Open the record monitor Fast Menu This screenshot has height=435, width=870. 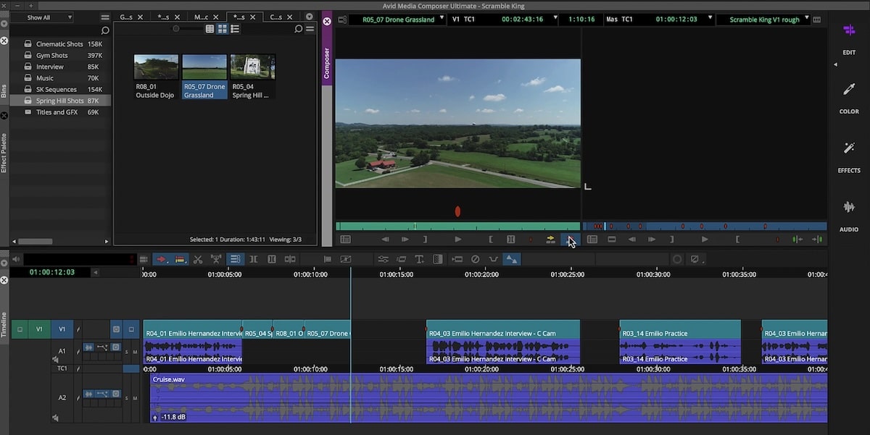pyautogui.click(x=592, y=240)
